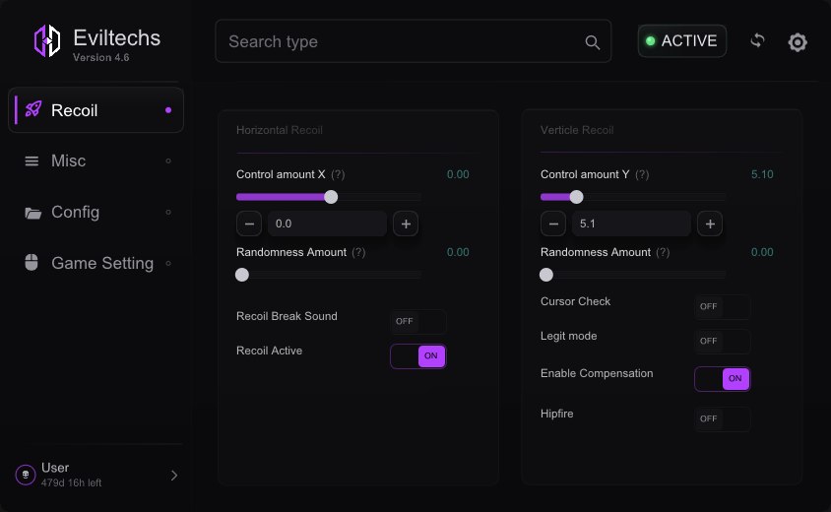The width and height of the screenshot is (831, 512).
Task: Increase Control amount Y with plus button
Action: [x=710, y=224]
